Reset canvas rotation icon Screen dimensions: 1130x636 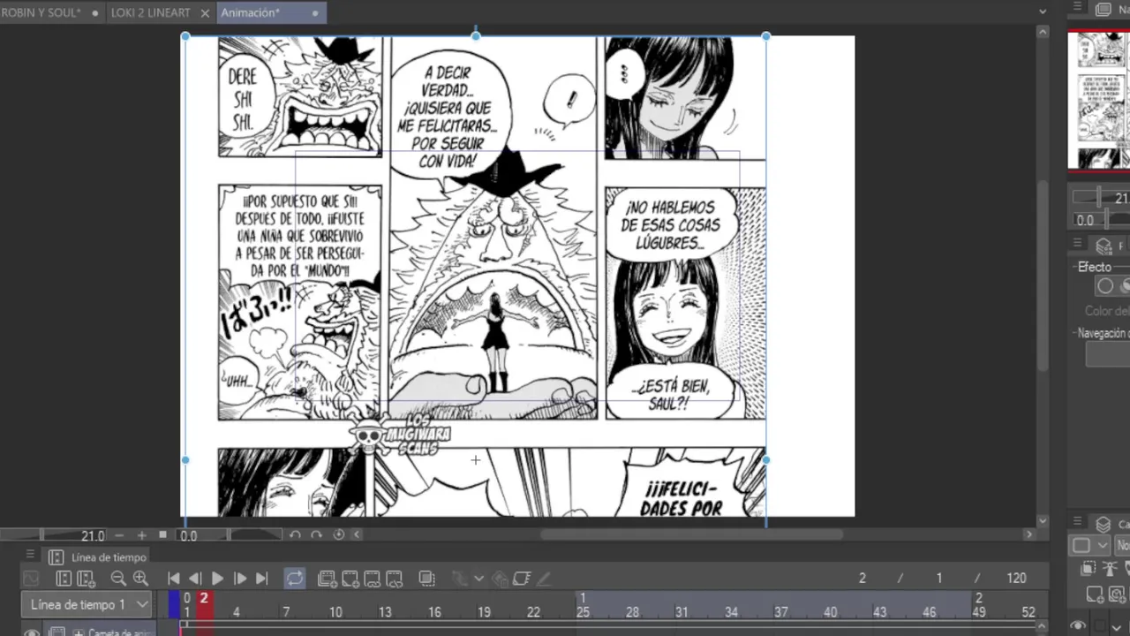tap(339, 534)
